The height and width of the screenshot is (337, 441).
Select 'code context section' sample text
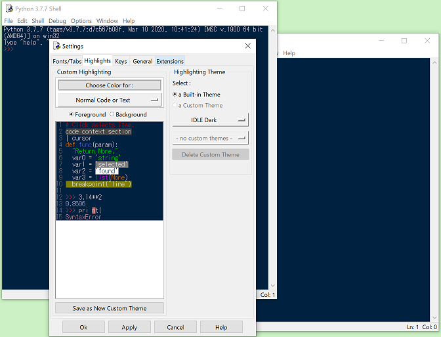coord(98,131)
